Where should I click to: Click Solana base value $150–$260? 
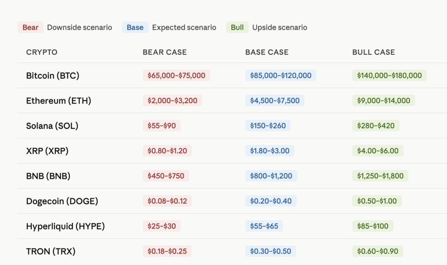point(268,126)
